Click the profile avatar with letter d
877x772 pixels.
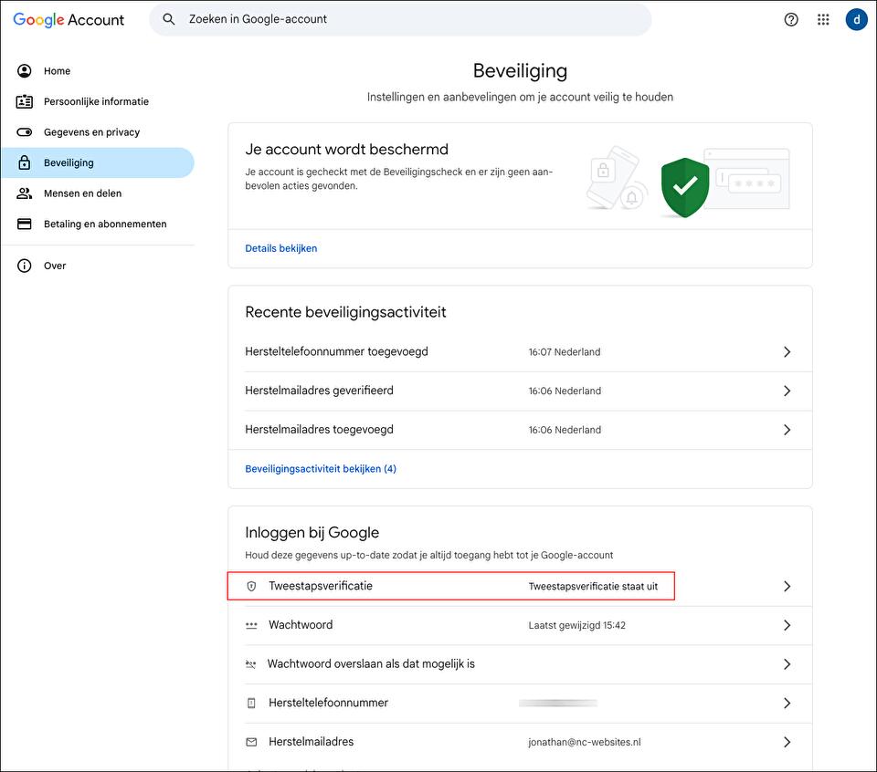[x=856, y=19]
